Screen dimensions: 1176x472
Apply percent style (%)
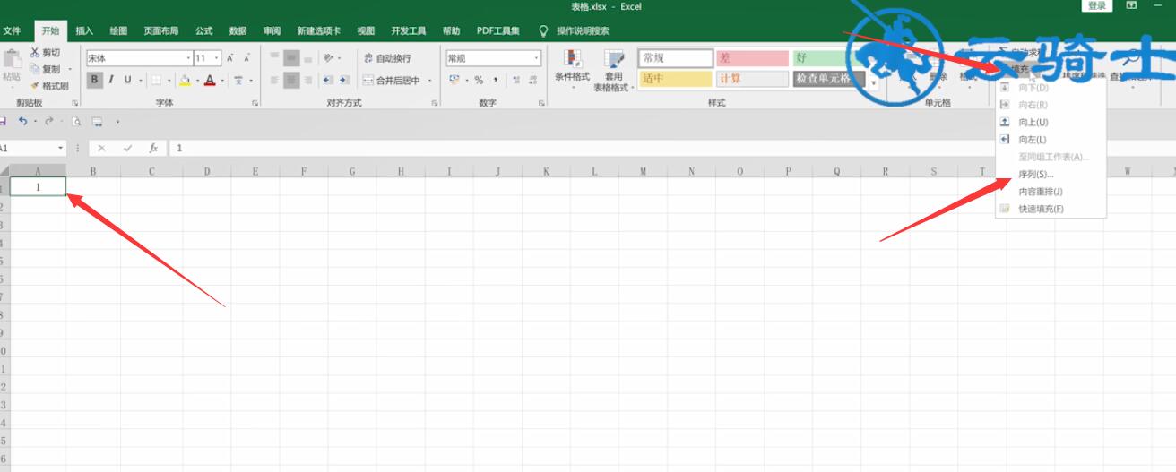coord(479,80)
